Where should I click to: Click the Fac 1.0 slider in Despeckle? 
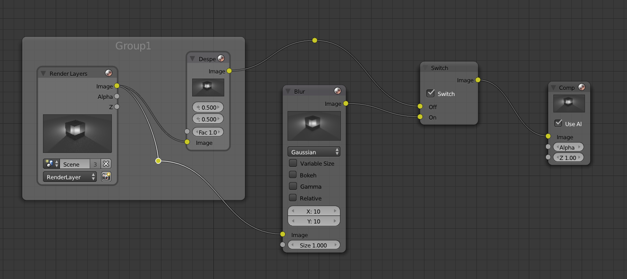208,132
